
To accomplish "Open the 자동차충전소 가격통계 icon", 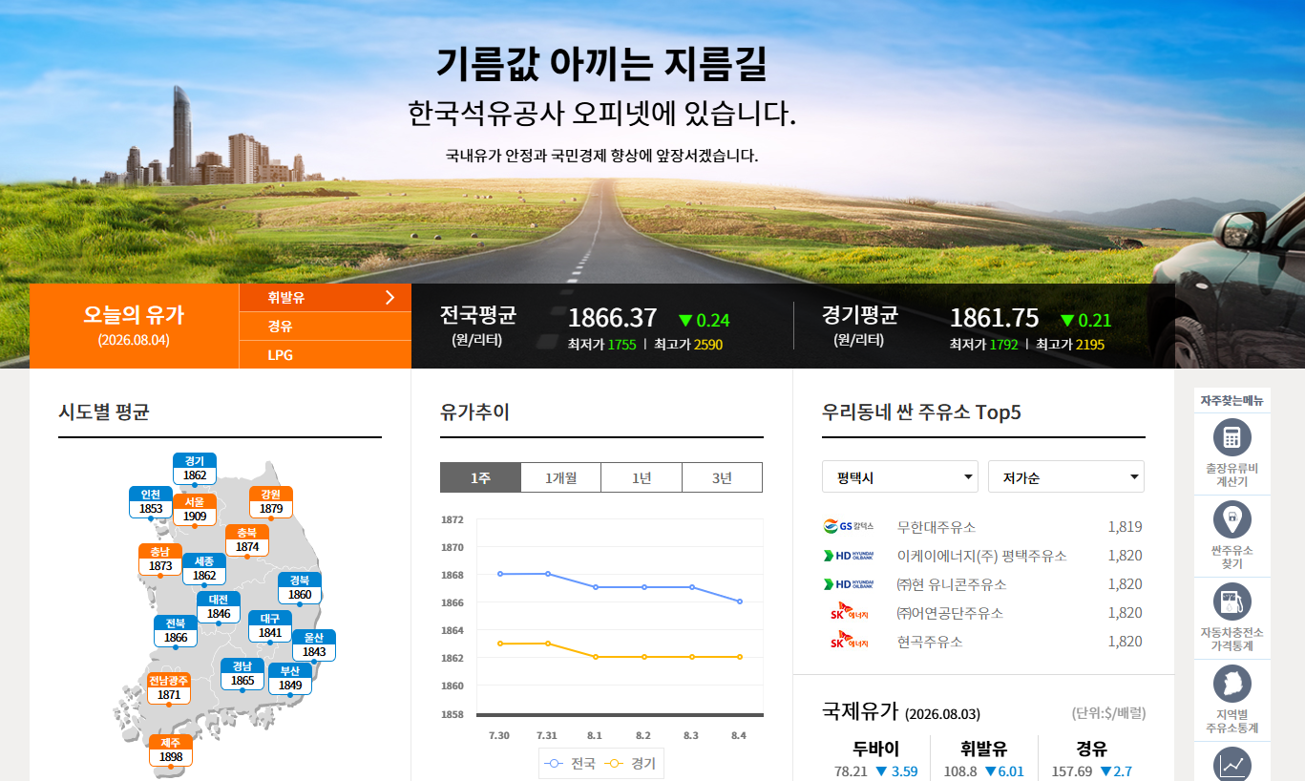I will coord(1231,602).
